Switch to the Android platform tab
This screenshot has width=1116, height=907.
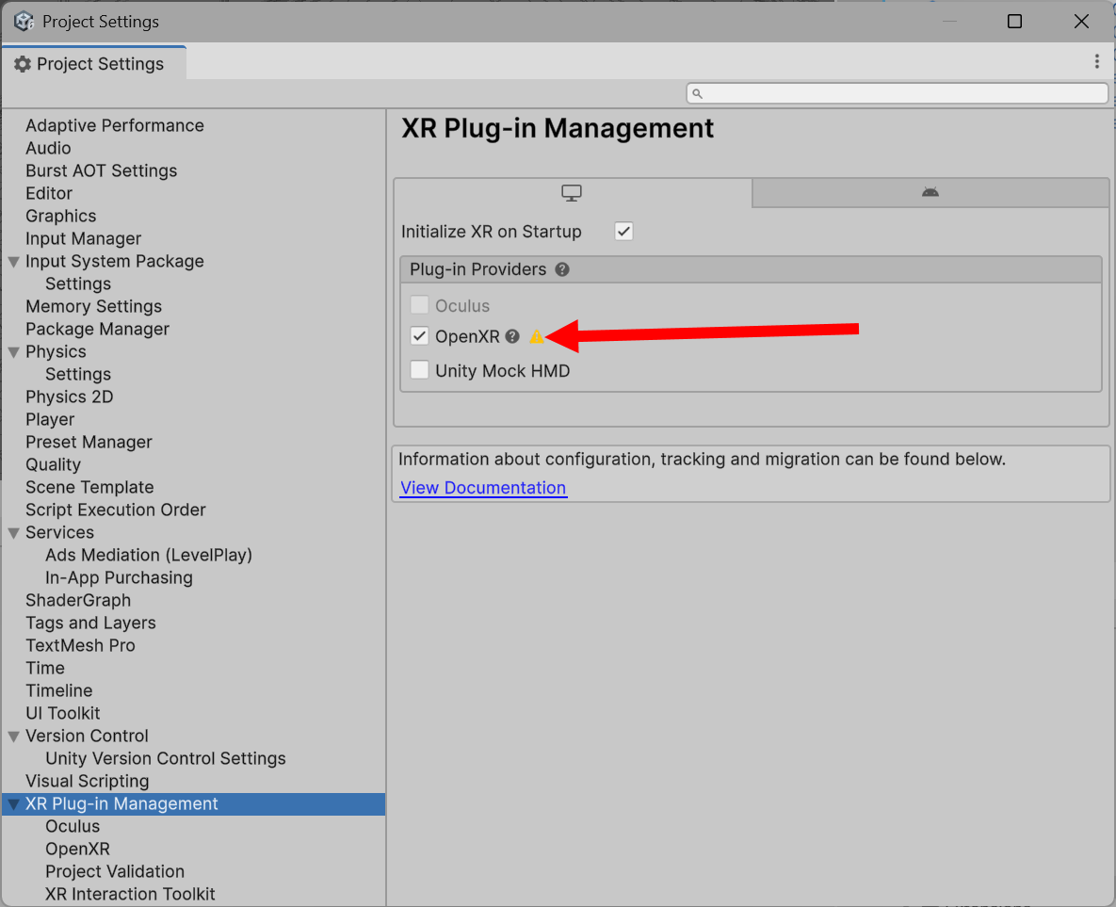930,192
